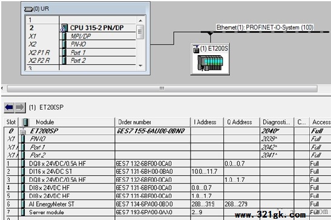331x220 pixels.
Task: Click the horizontal scrollbar thumb in network view
Action: 162,88
